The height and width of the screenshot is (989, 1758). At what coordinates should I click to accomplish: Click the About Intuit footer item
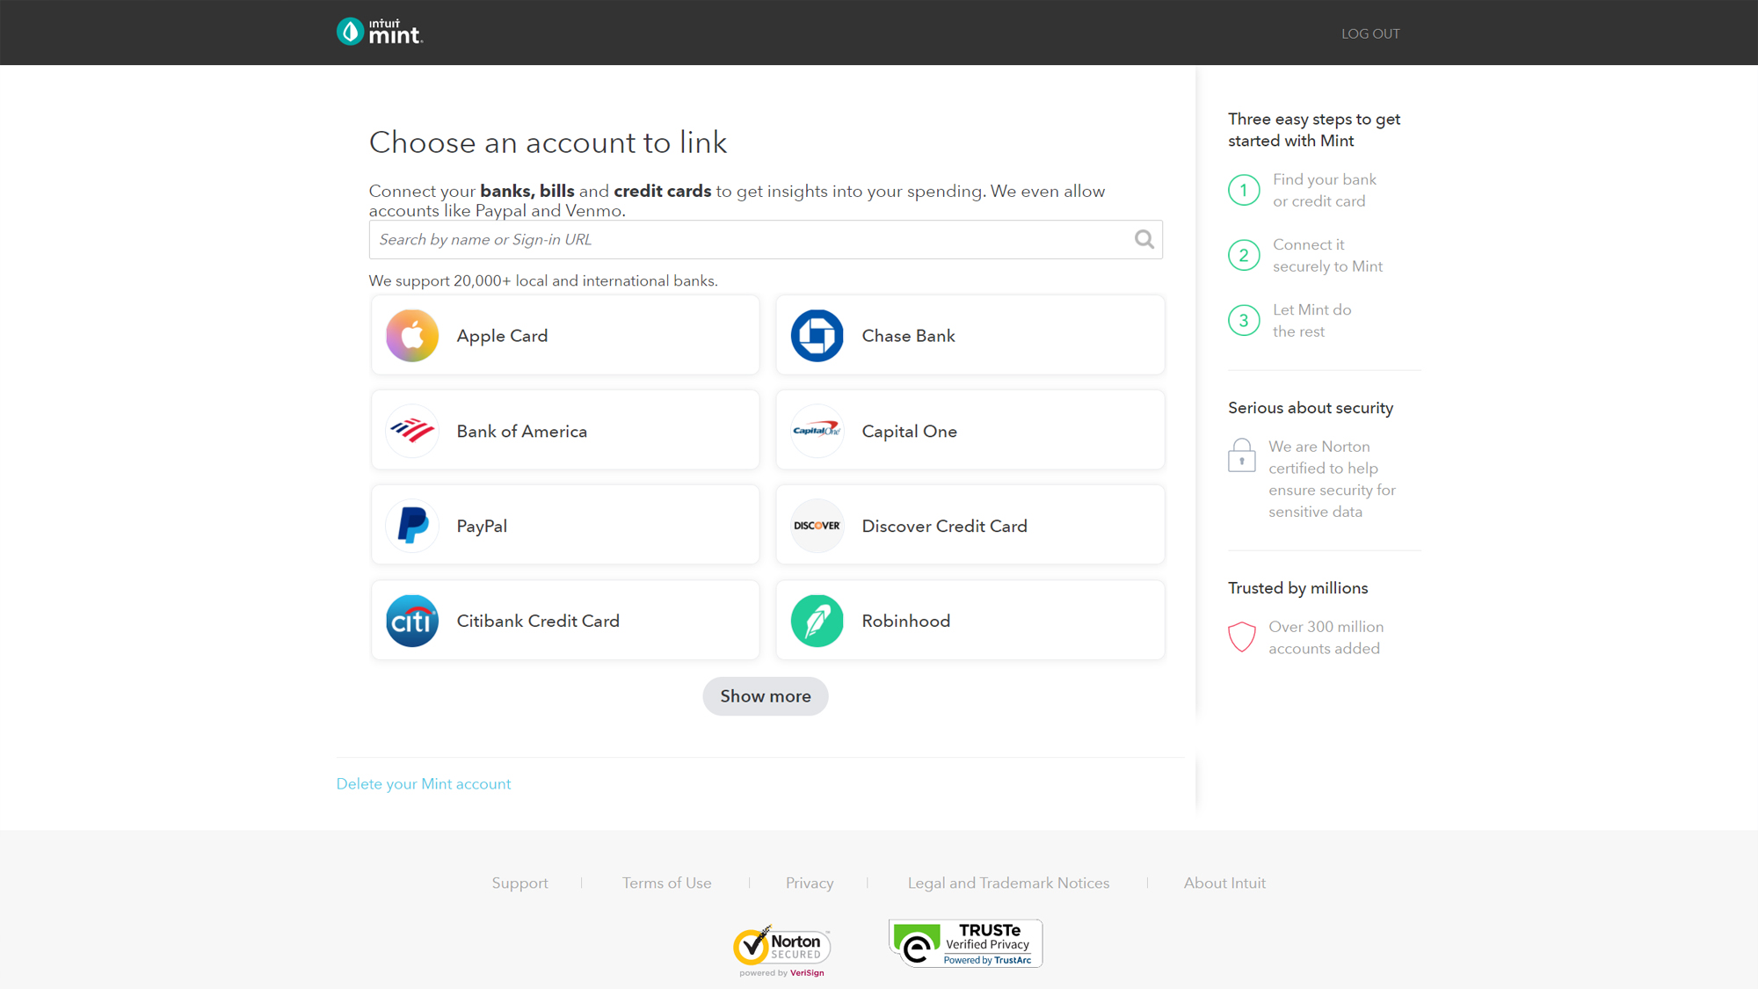click(x=1224, y=883)
